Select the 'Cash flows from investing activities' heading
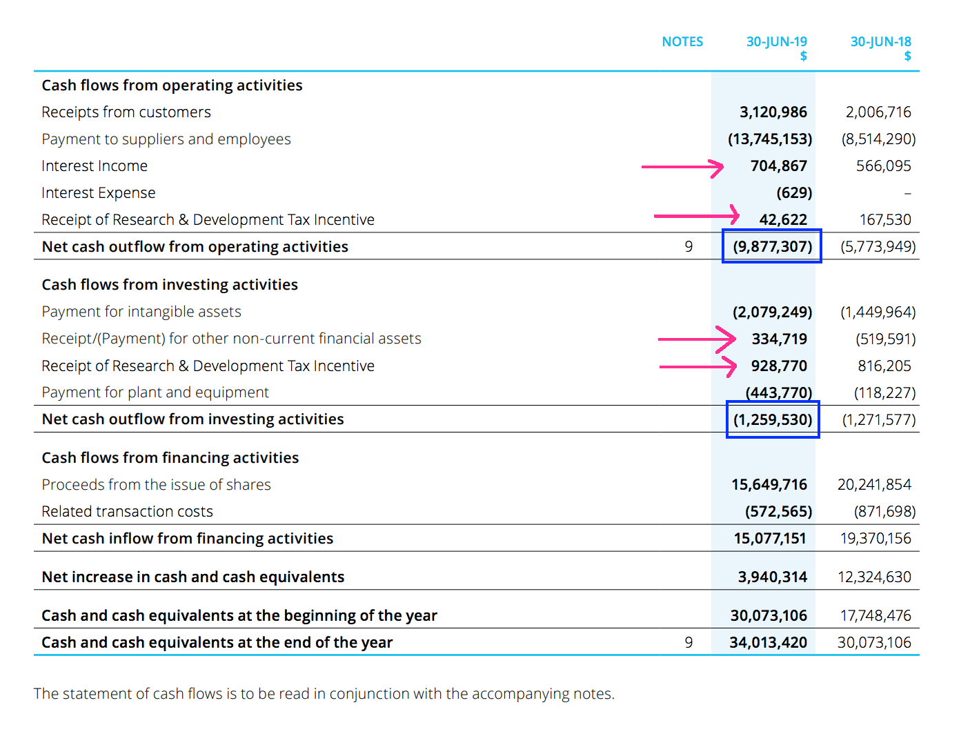The height and width of the screenshot is (756, 970). tap(170, 285)
